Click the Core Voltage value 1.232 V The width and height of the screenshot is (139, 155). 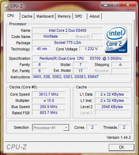coord(91,49)
